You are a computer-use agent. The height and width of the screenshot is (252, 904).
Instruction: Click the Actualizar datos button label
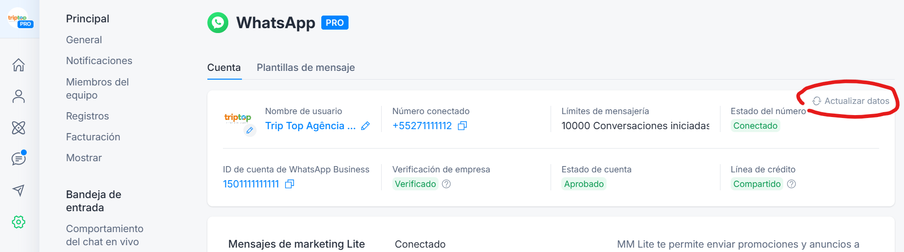click(x=857, y=101)
